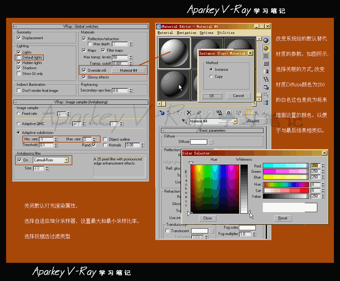
Task: Click the Select by Material icon
Action: [266, 95]
